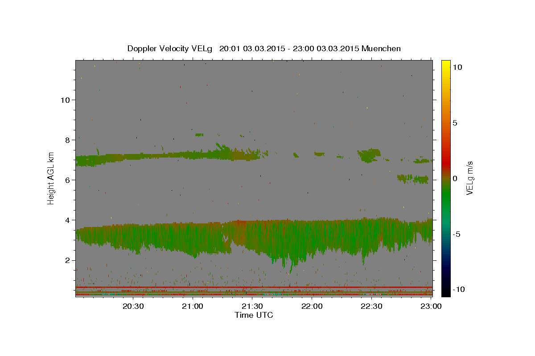Click the 'Time UTC' x-axis label
The width and height of the screenshot is (535, 356).
point(254,315)
